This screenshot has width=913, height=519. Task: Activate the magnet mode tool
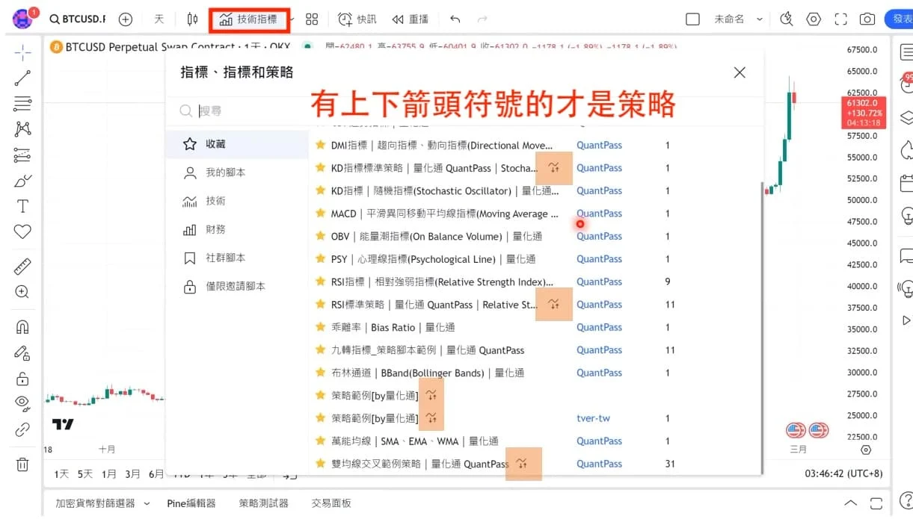coord(22,327)
